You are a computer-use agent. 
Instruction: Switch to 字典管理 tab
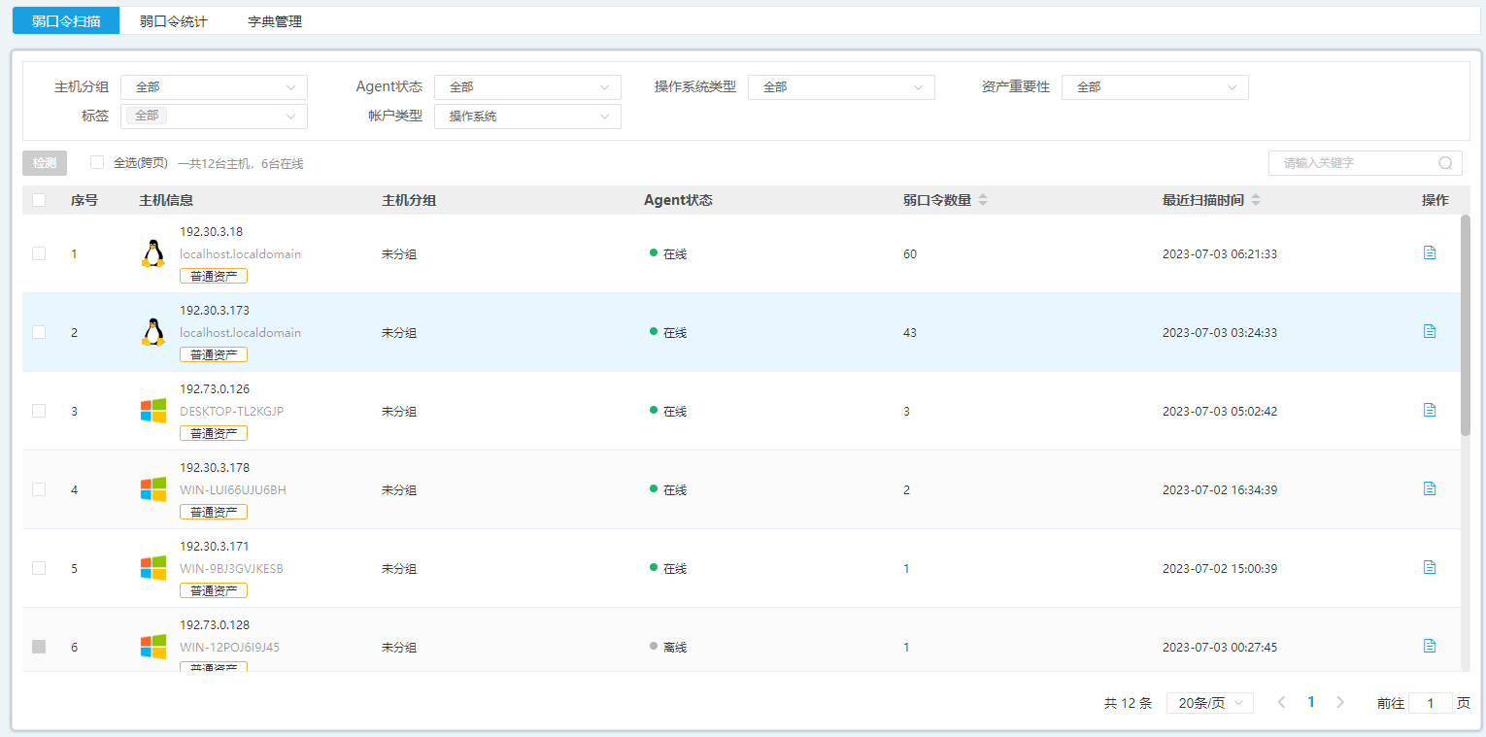[x=275, y=20]
